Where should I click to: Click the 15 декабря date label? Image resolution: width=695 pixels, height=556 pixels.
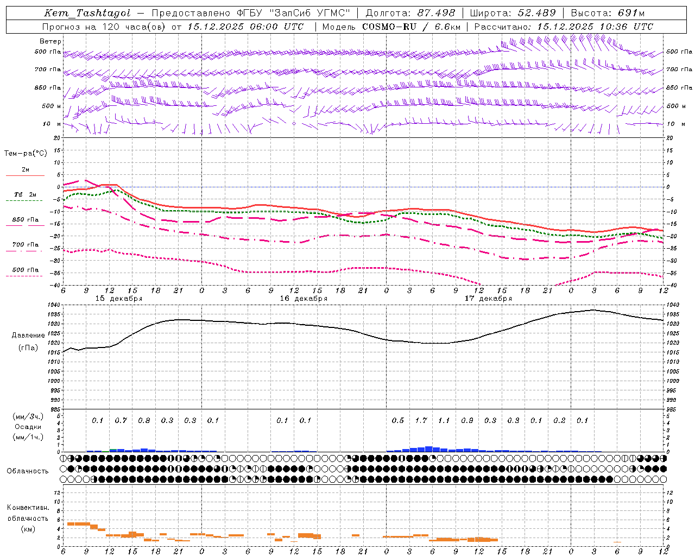[x=119, y=299]
